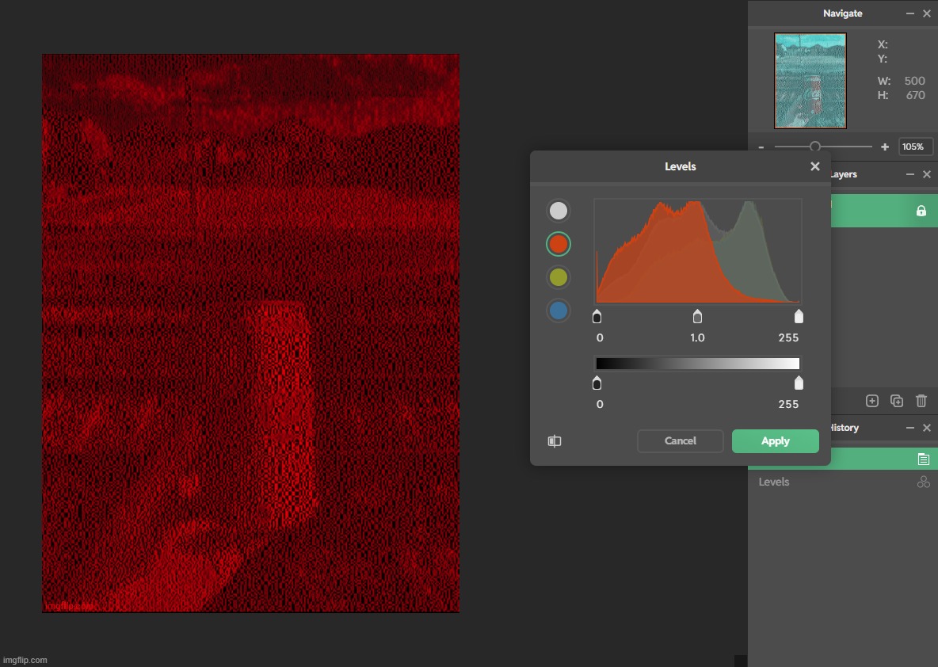
Task: Click the highlighted history state document icon
Action: point(923,459)
